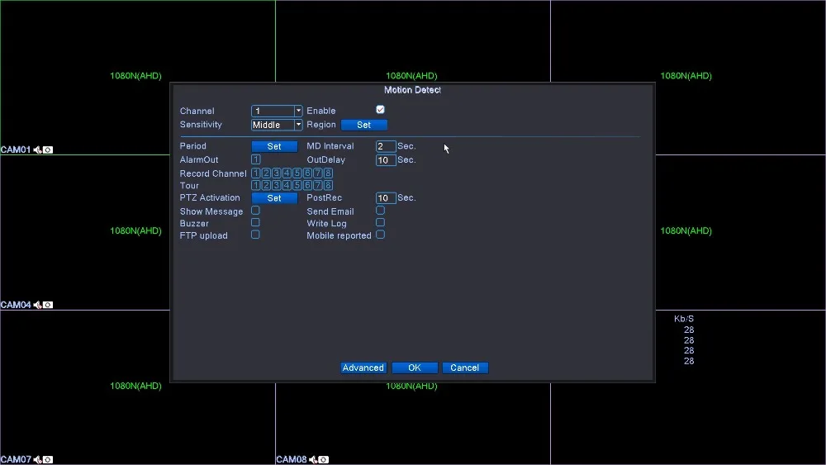This screenshot has width=826, height=465.
Task: Uncheck the Enable motion detect checkbox
Action: [x=380, y=110]
